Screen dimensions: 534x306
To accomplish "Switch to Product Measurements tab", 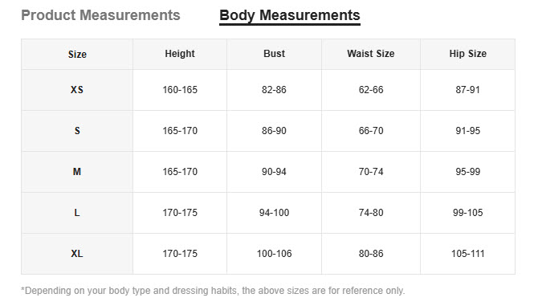I will tap(100, 15).
